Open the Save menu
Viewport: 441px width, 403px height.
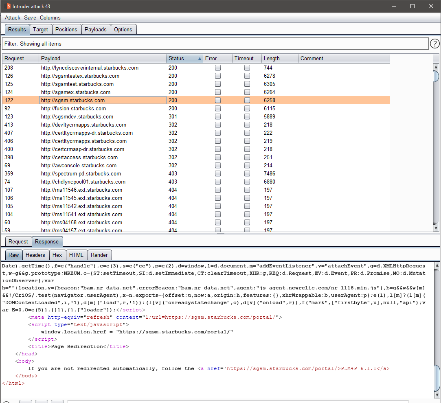30,18
